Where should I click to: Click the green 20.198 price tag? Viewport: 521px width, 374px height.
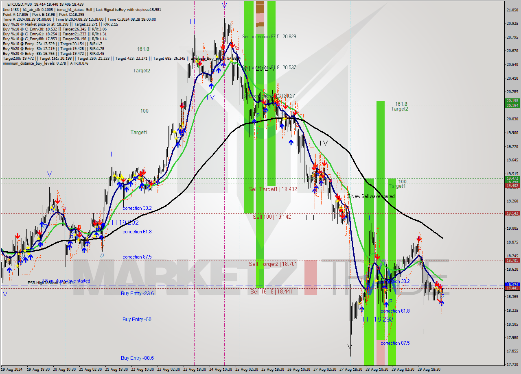512,101
